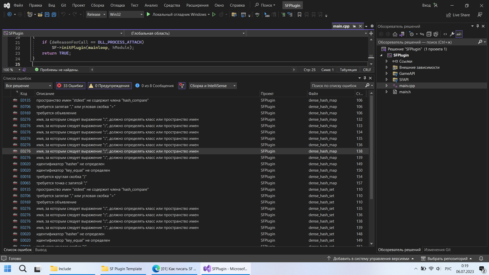Click Выбрать репозиторий in status bar
The height and width of the screenshot is (275, 489).
pyautogui.click(x=447, y=258)
